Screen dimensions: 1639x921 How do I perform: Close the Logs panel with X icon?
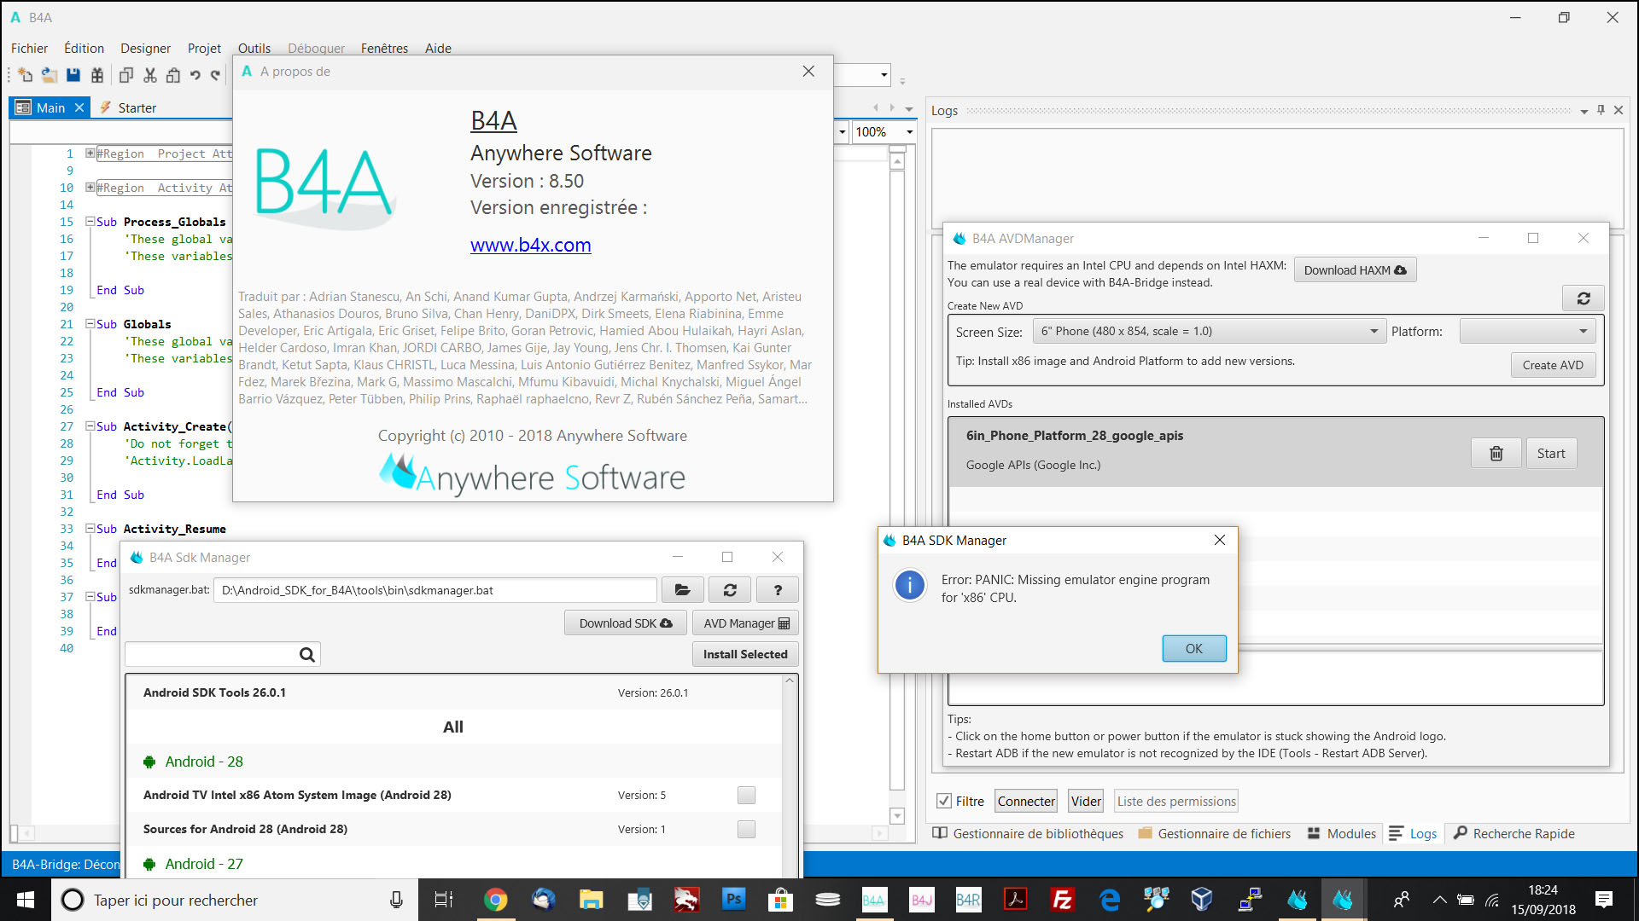tap(1619, 110)
